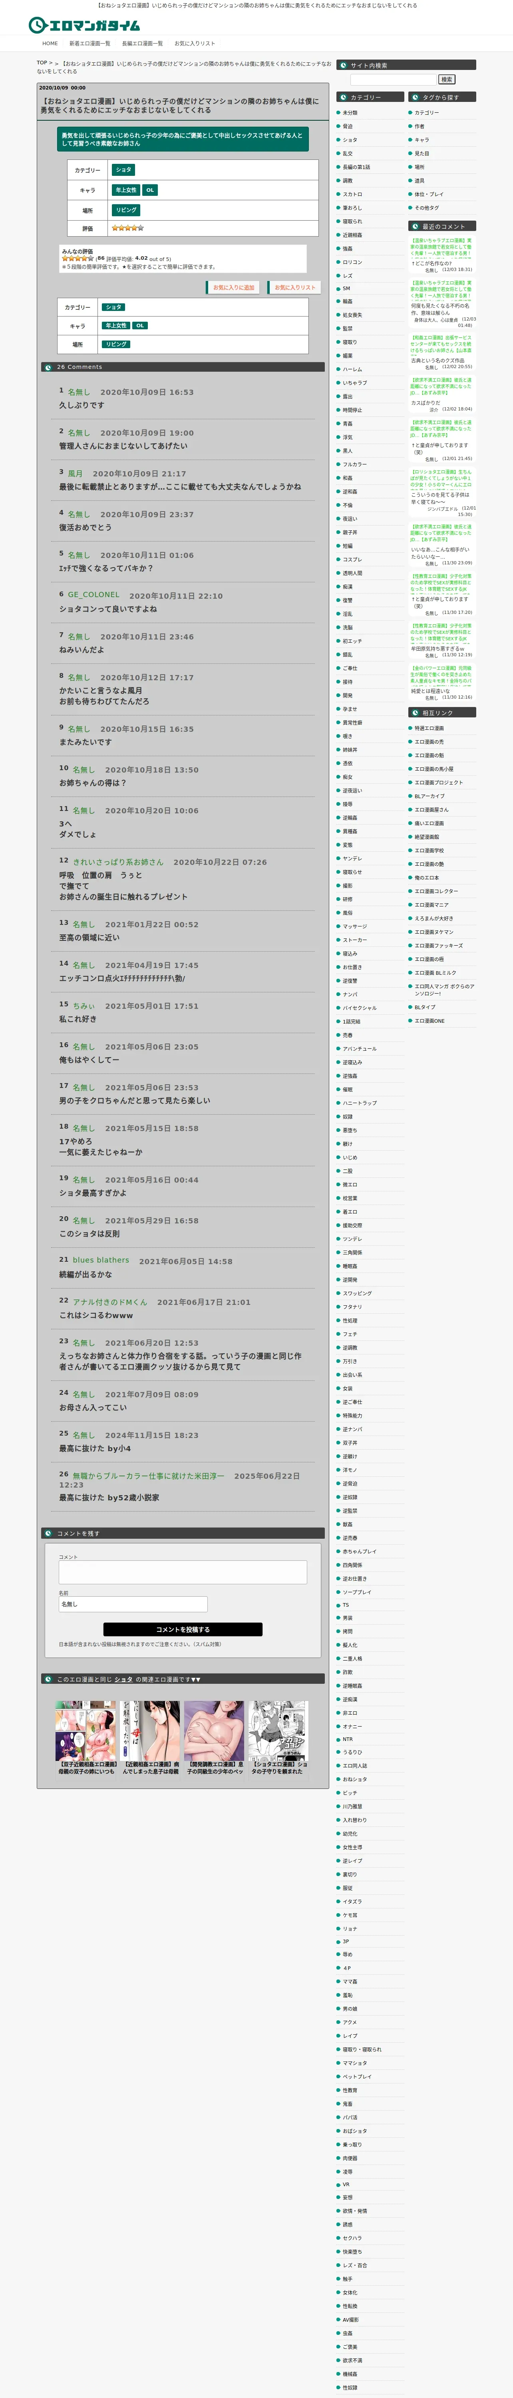Select 1話完結 in the category list
The image size is (513, 2398).
tap(351, 1021)
